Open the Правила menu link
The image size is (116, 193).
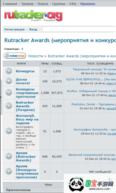(x=88, y=4)
